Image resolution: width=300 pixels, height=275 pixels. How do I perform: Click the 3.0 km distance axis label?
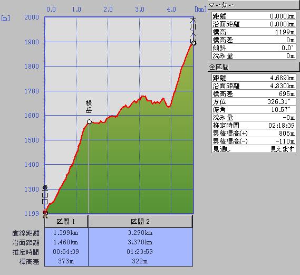[140, 9]
